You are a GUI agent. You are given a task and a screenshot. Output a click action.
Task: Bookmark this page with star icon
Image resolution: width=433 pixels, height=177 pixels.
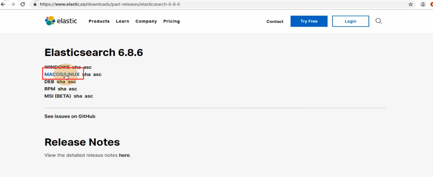411,4
